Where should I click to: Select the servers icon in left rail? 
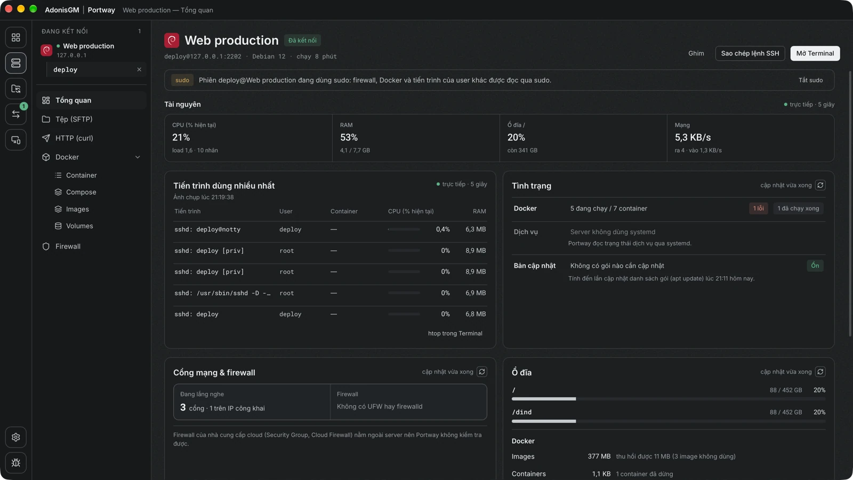[x=16, y=63]
